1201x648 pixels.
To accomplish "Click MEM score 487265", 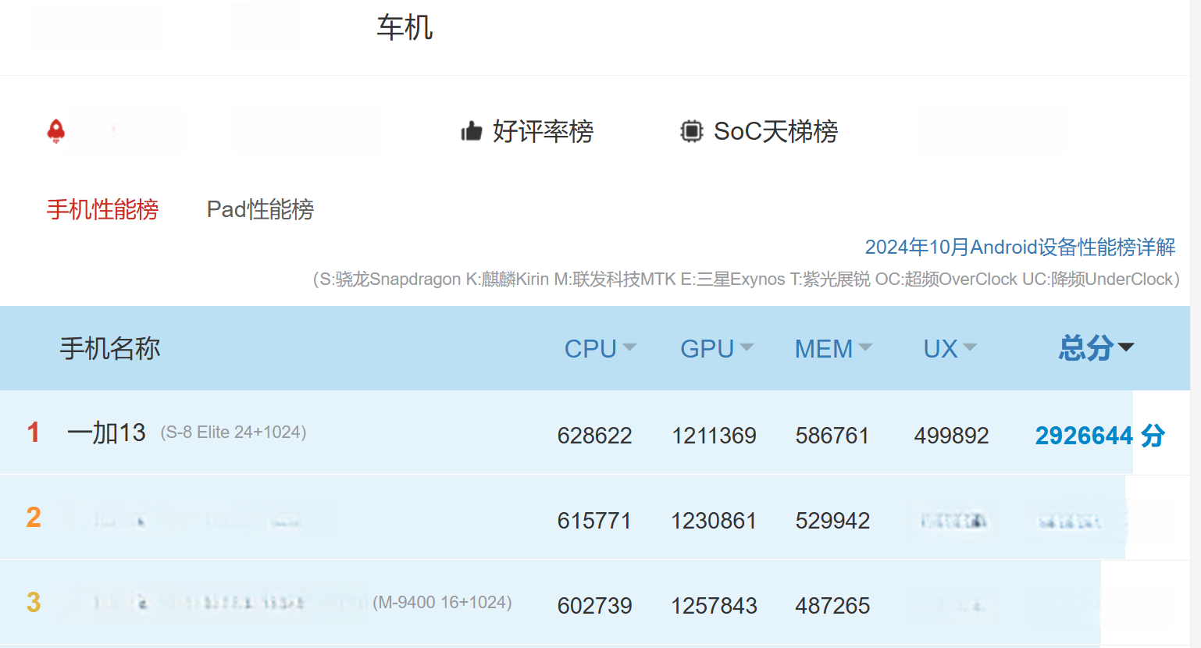I will (x=832, y=606).
